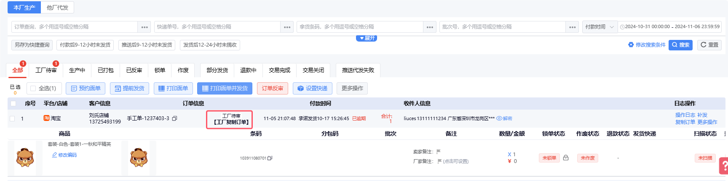The image size is (728, 189).
Task: Open the 付款时间 time type dropdown
Action: pyautogui.click(x=600, y=27)
